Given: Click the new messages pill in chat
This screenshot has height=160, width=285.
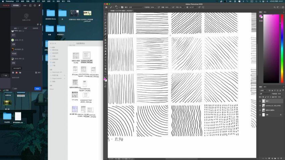Looking at the screenshot, I should 17,68.
